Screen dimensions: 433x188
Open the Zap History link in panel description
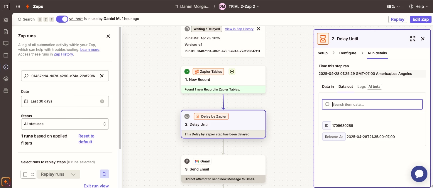[63, 54]
